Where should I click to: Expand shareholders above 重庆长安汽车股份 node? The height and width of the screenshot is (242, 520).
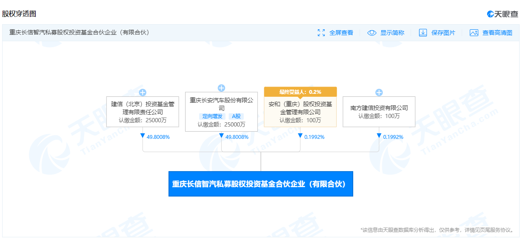click(x=221, y=88)
